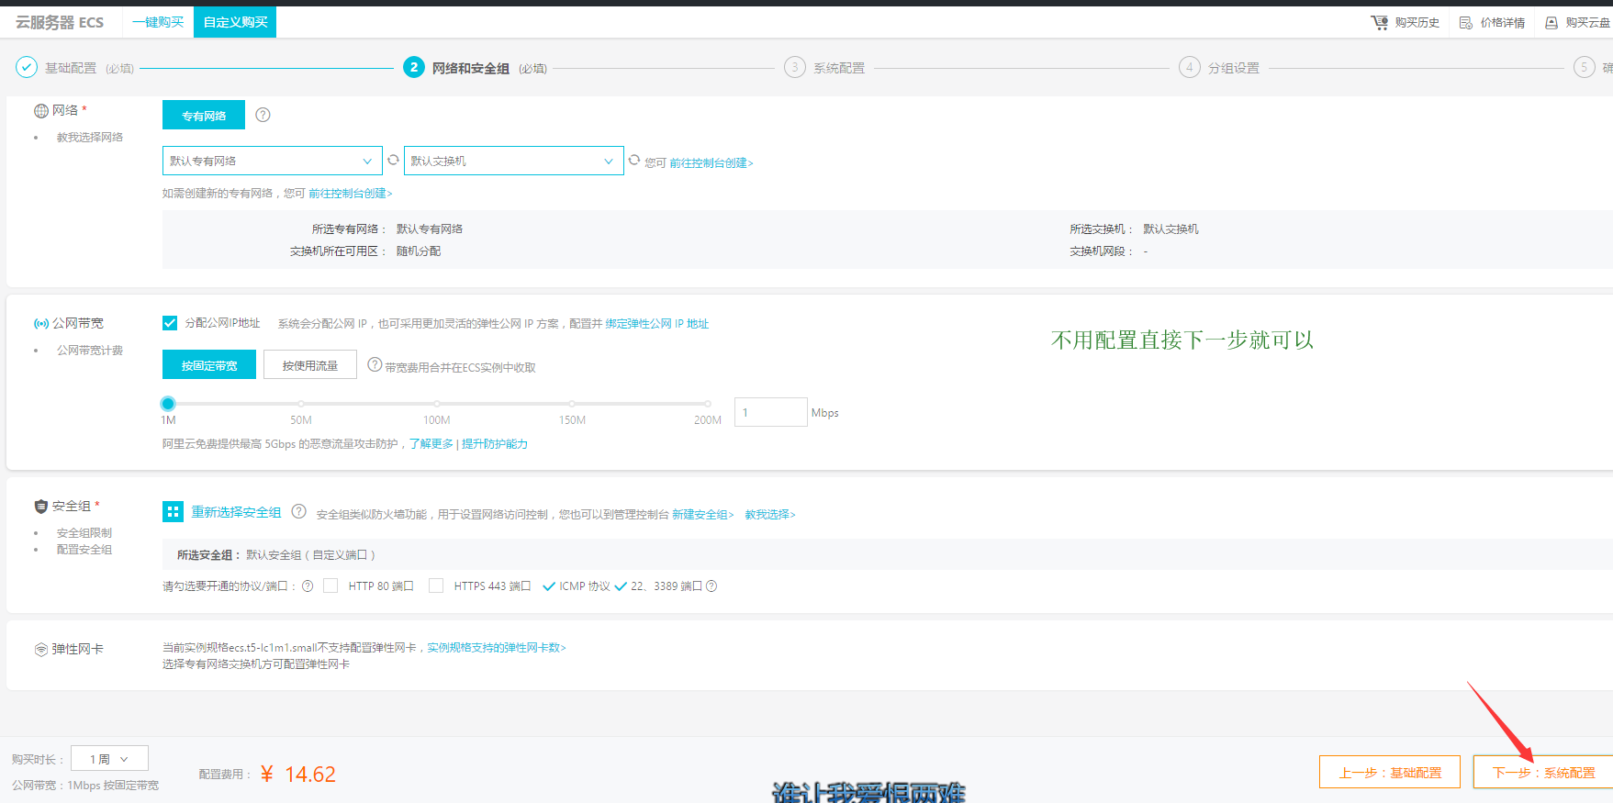Open help icon after 22、3389 端口
The width and height of the screenshot is (1613, 803).
tap(711, 586)
